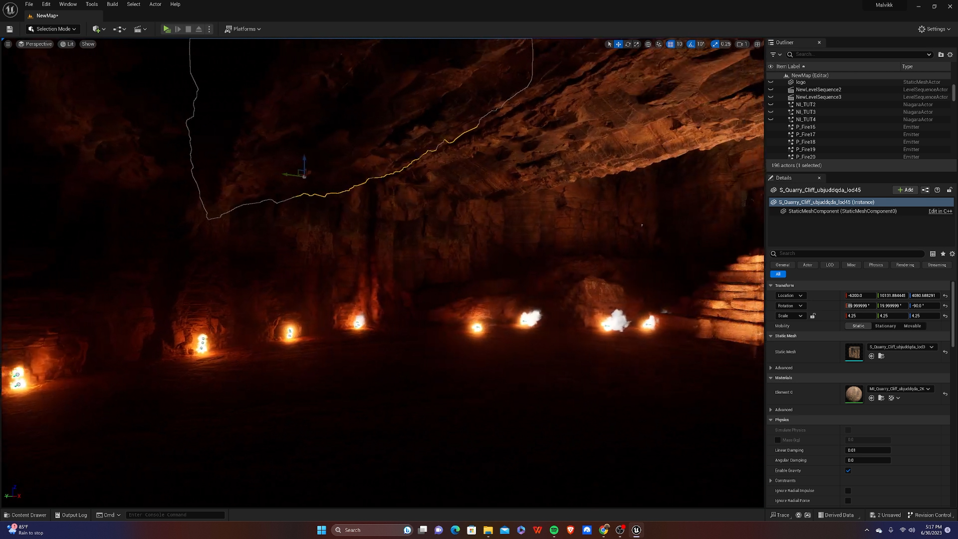Reset Location to default arrow
The height and width of the screenshot is (539, 958).
tap(945, 295)
